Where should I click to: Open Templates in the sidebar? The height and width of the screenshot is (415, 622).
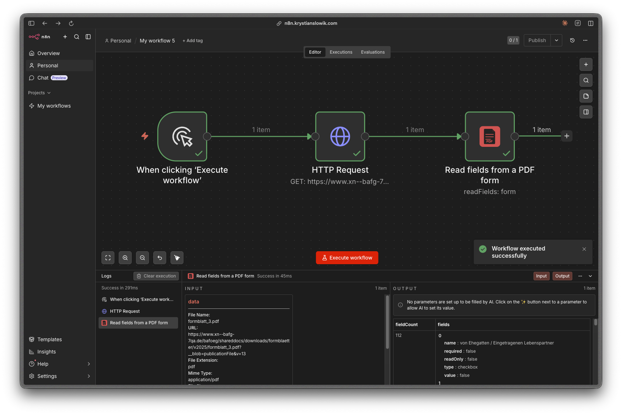click(x=59, y=339)
